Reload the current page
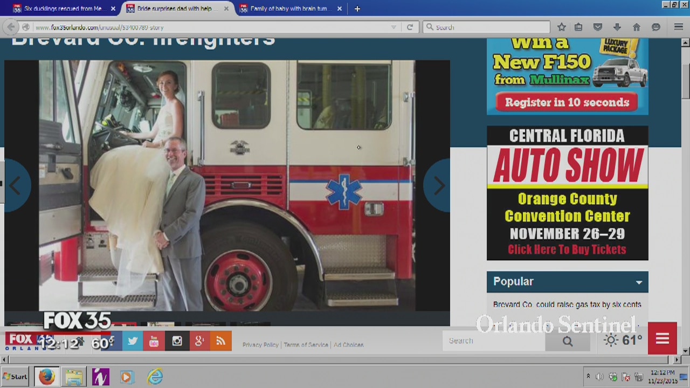690x388 pixels. 410,27
